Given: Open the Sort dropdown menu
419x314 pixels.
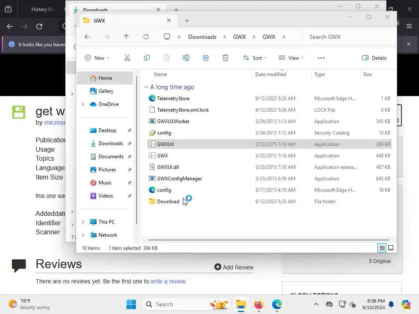Looking at the screenshot, I should tap(255, 58).
